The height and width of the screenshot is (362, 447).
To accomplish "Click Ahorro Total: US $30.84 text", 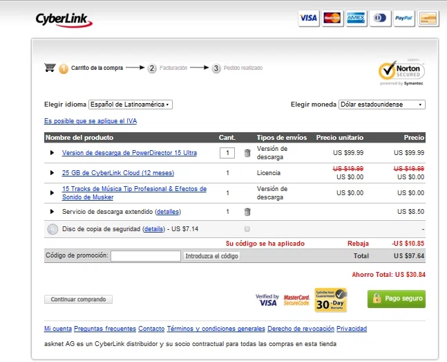I will click(x=388, y=275).
